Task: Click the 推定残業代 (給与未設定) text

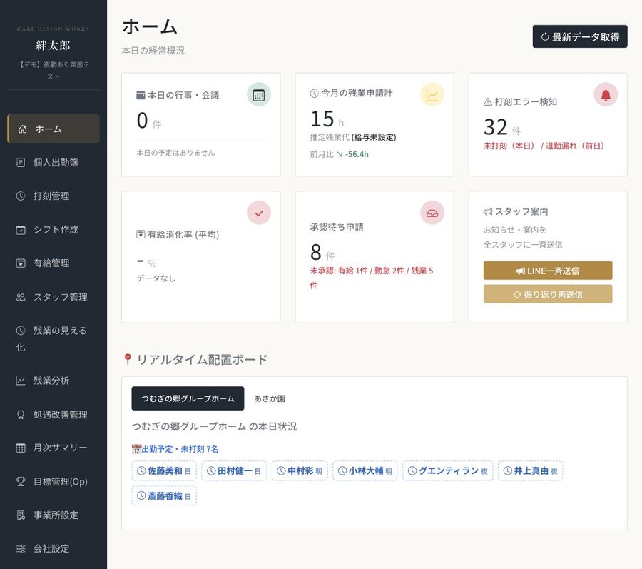Action: pos(353,137)
